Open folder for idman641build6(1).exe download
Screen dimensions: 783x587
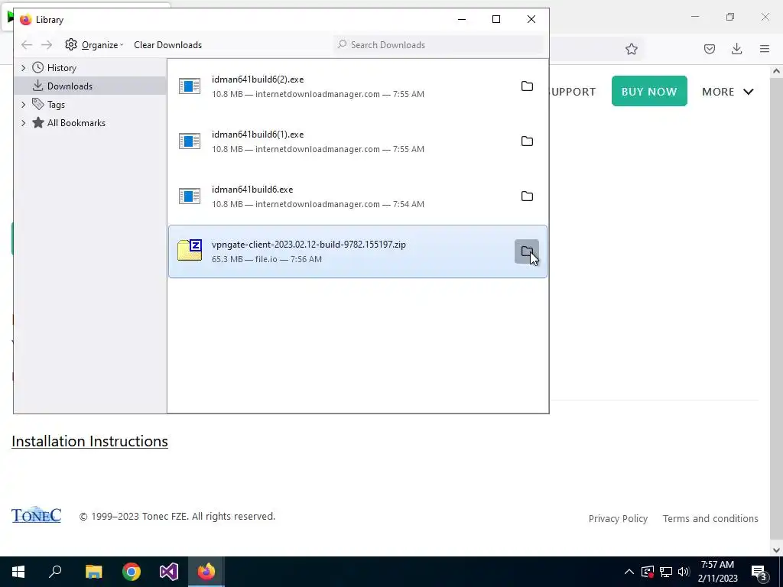click(527, 141)
